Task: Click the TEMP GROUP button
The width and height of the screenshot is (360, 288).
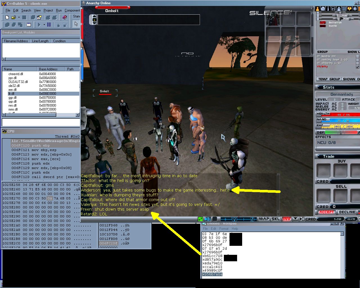Action: point(329,79)
